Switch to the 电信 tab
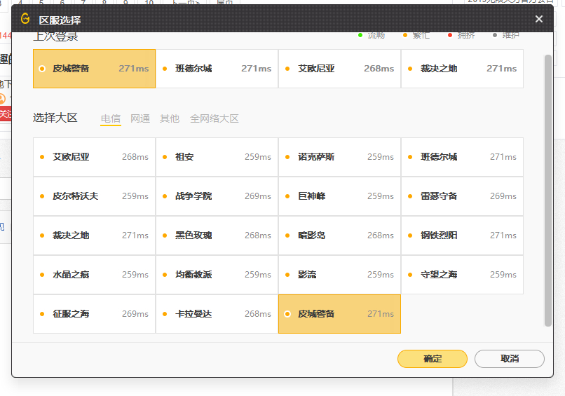The height and width of the screenshot is (396, 565). tap(111, 118)
